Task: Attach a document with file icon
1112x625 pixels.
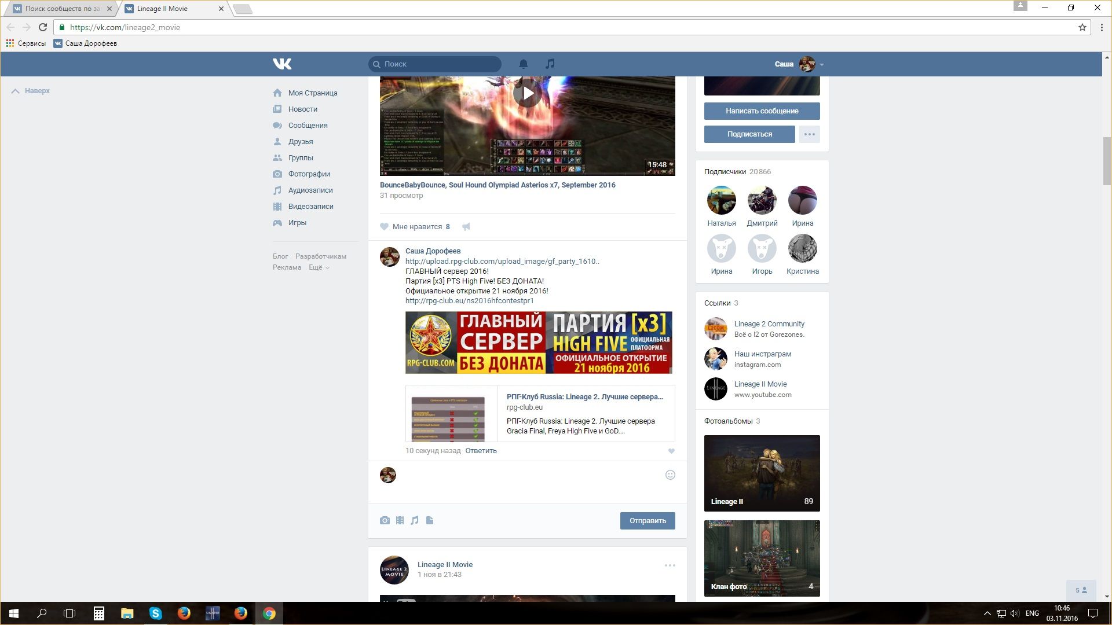Action: (x=430, y=520)
